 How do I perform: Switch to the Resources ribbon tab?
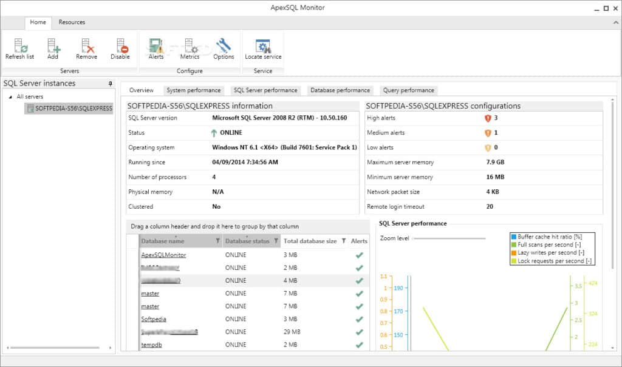72,22
